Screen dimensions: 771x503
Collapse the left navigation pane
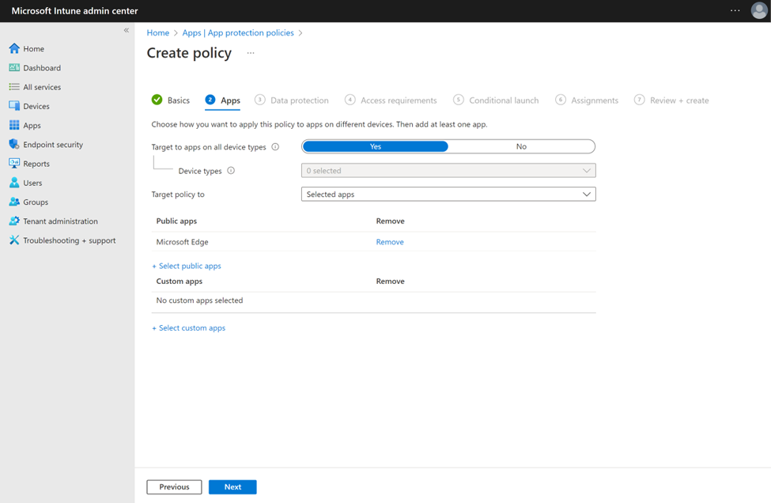pyautogui.click(x=126, y=29)
